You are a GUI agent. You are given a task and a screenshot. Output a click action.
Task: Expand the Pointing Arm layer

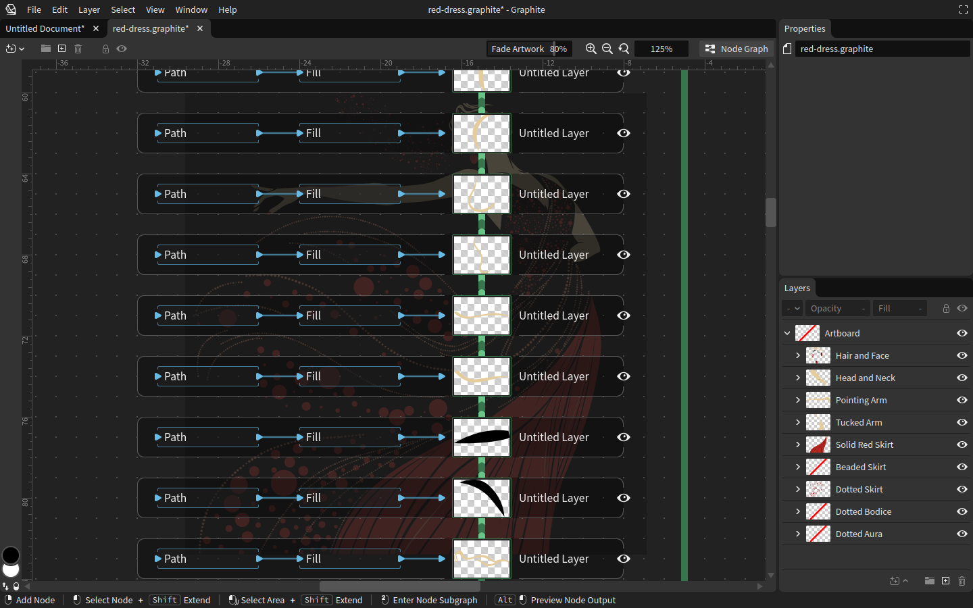[x=798, y=400]
